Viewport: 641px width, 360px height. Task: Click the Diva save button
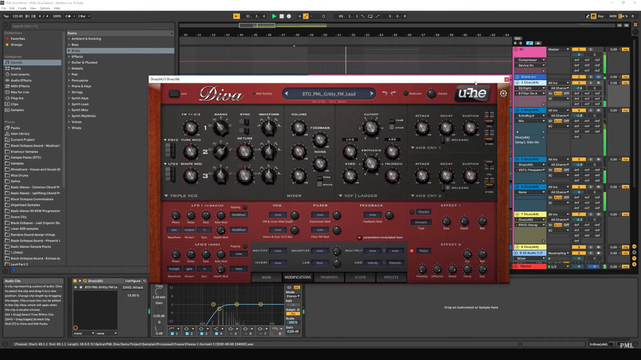click(174, 94)
